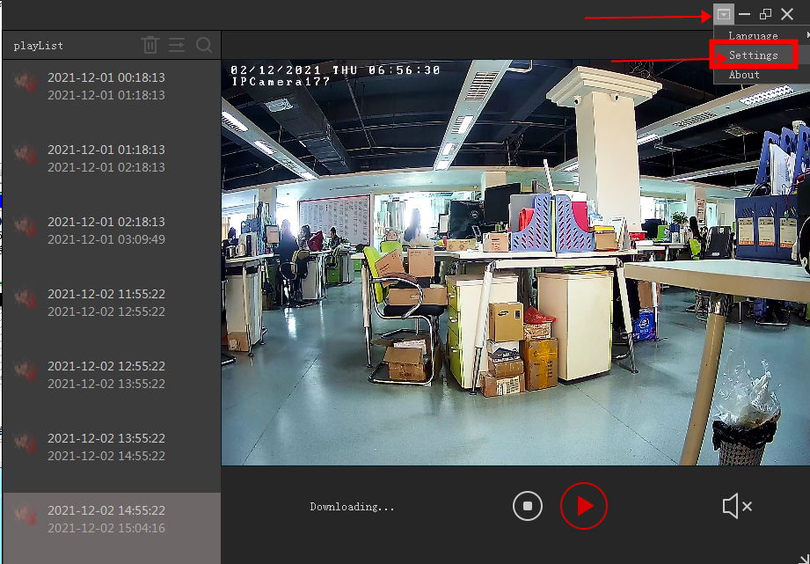Image resolution: width=810 pixels, height=564 pixels.
Task: Click thumbnail icon of first playlist recording
Action: point(25,82)
